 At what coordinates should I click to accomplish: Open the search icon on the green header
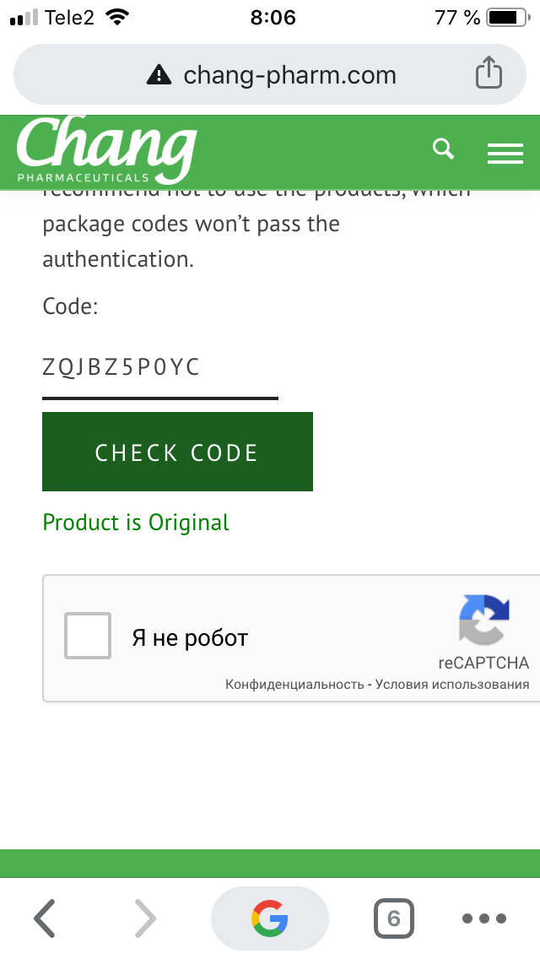(442, 149)
